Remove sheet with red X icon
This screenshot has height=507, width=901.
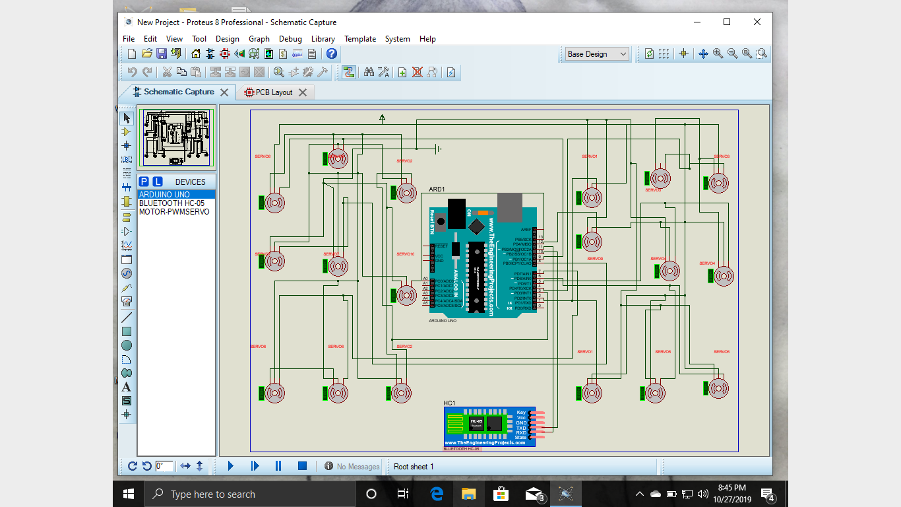[417, 72]
